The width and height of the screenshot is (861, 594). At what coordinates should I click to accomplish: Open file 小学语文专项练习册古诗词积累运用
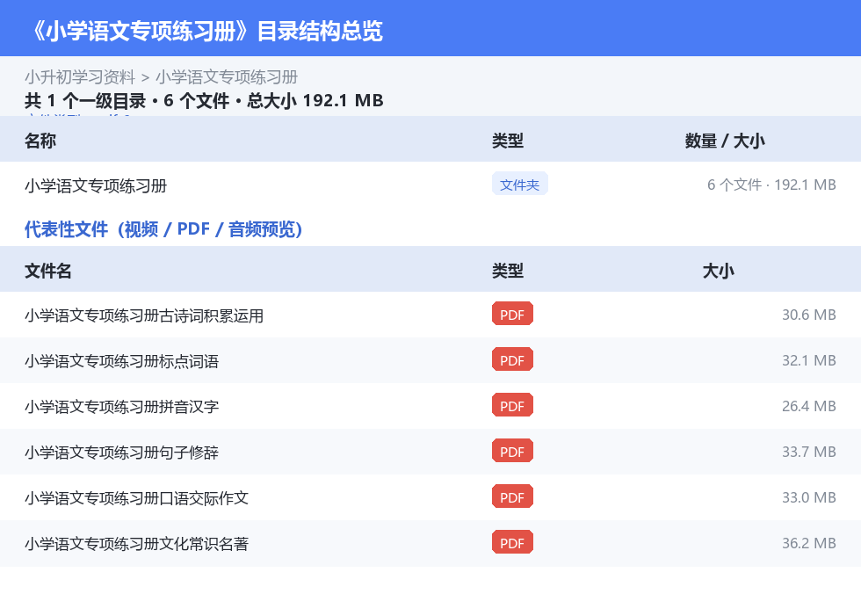[144, 315]
